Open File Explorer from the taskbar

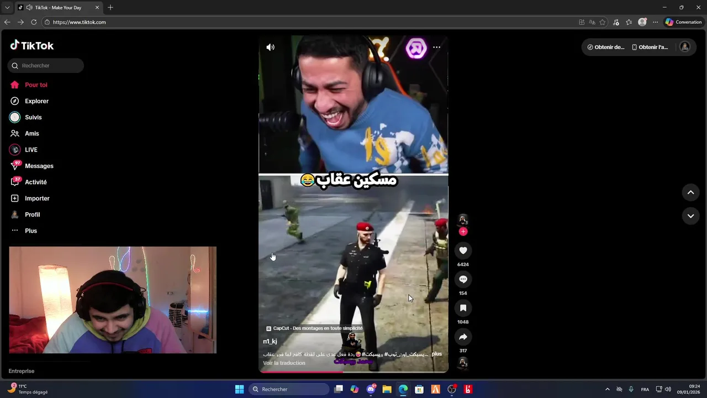(x=387, y=389)
